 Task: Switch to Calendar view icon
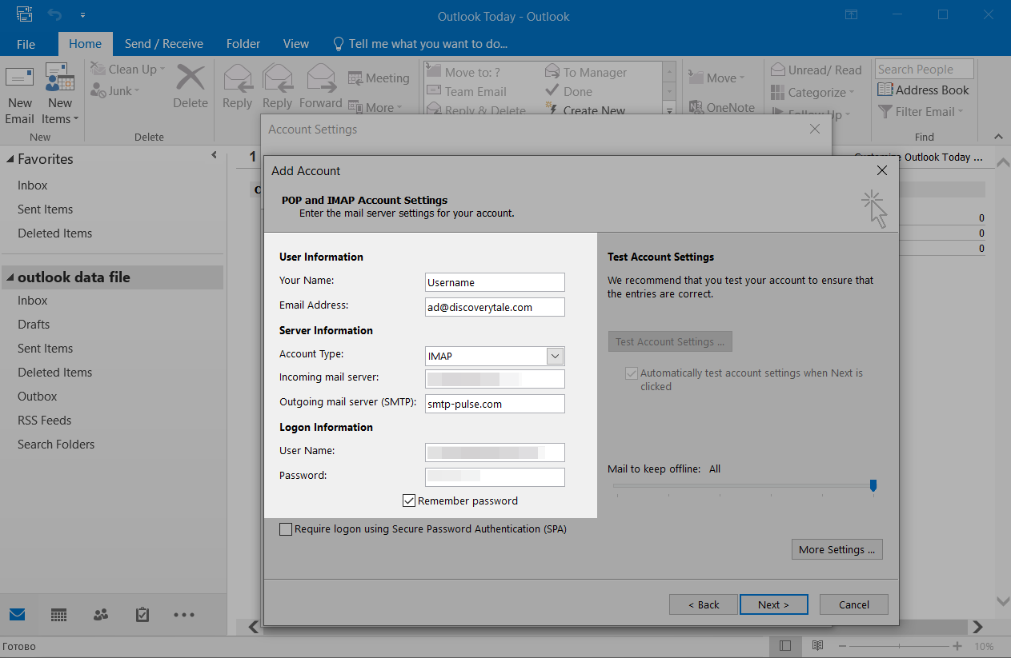58,615
